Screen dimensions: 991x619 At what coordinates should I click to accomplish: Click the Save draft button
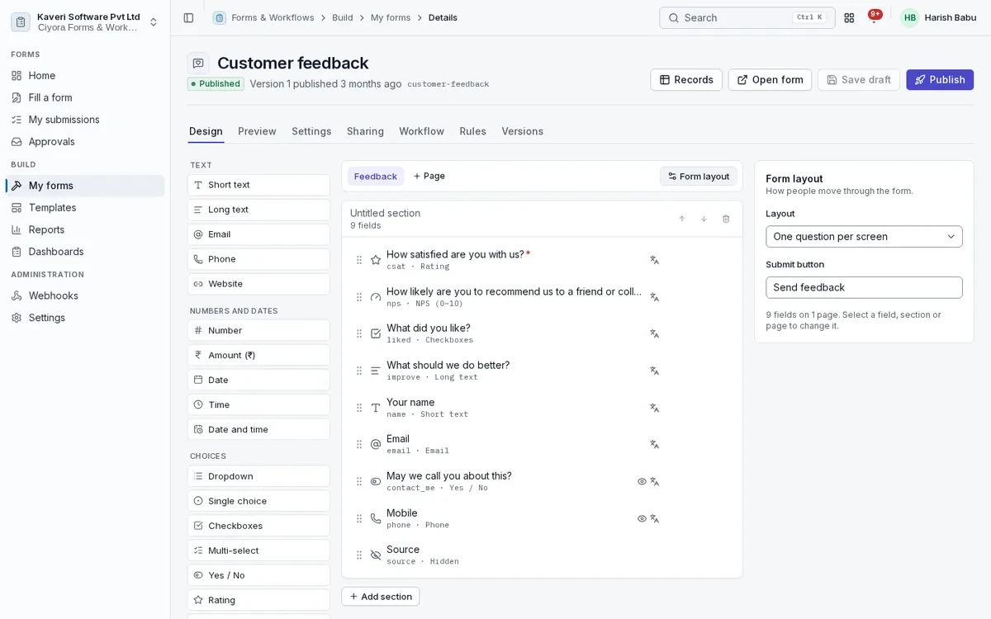(859, 80)
